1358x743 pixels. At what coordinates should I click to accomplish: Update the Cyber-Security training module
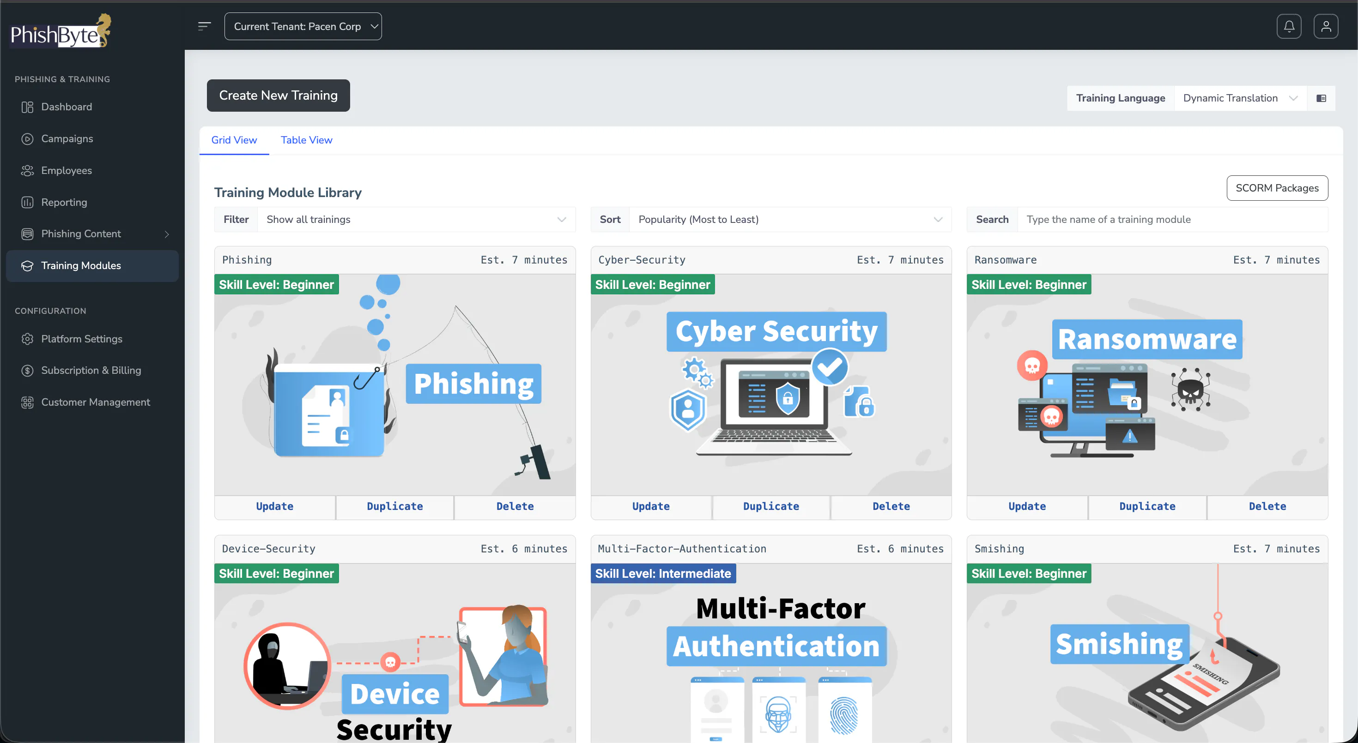point(651,507)
